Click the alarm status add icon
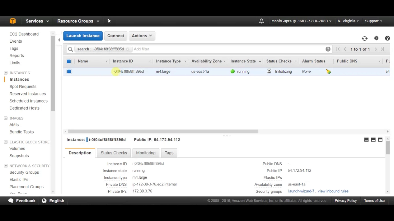 click(x=328, y=72)
